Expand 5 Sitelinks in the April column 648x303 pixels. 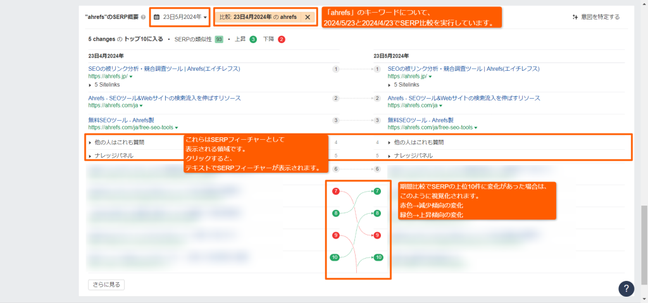[104, 85]
